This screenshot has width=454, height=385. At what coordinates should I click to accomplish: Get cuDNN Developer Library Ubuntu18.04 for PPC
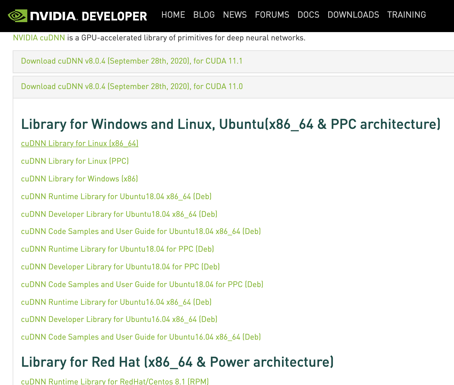point(120,267)
